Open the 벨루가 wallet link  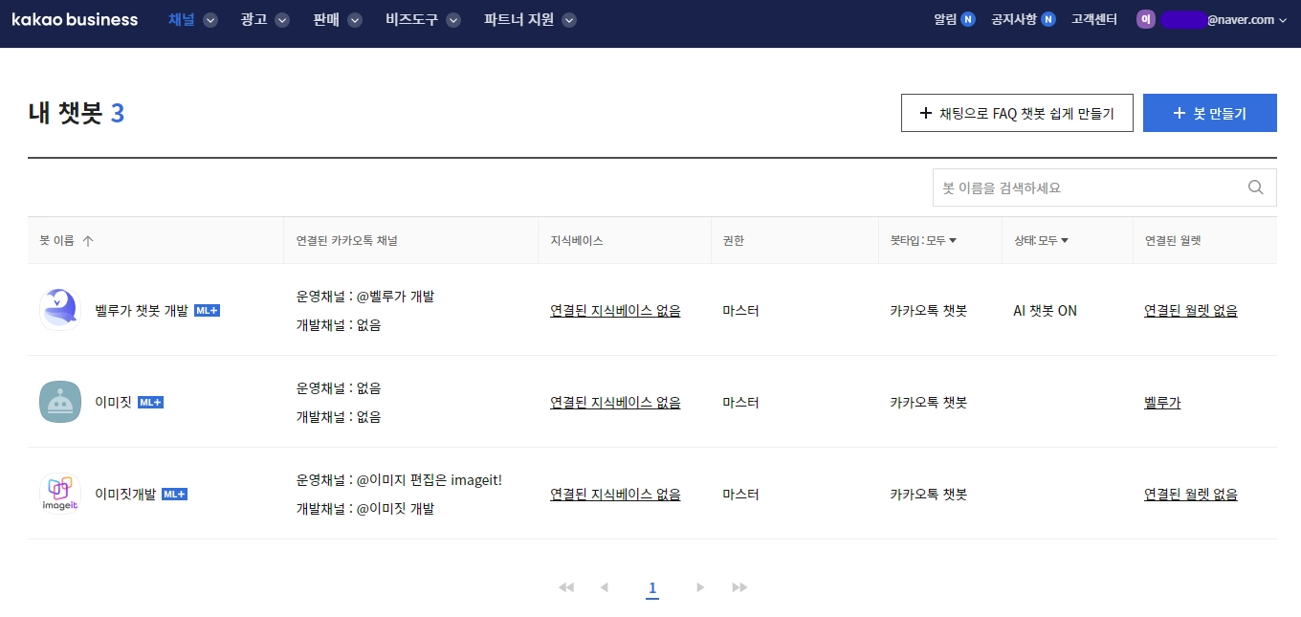coord(1162,403)
